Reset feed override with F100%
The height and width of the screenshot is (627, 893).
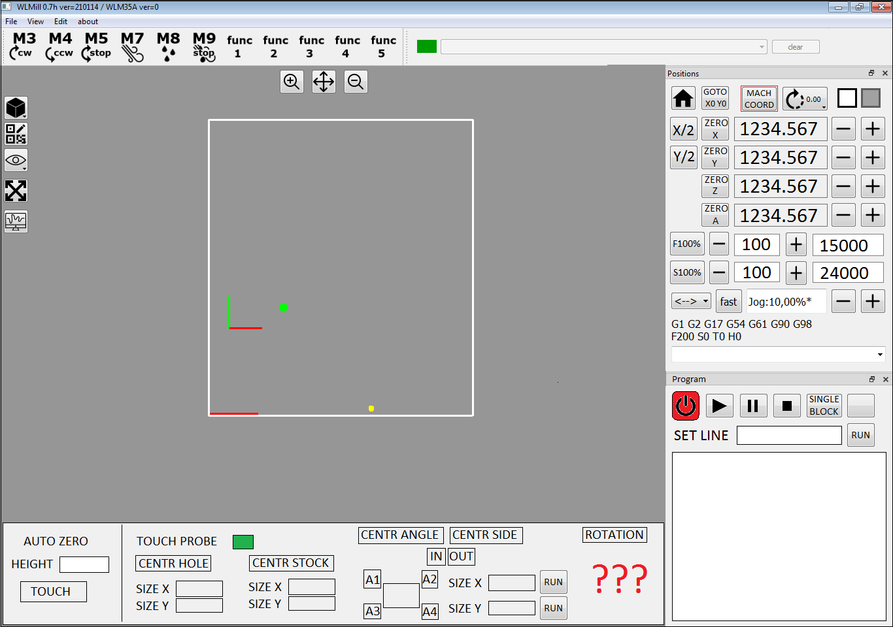687,244
